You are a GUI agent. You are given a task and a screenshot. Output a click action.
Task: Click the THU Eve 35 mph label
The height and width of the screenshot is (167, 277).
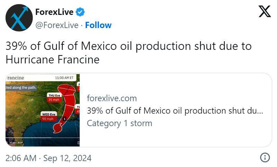pyautogui.click(x=54, y=98)
